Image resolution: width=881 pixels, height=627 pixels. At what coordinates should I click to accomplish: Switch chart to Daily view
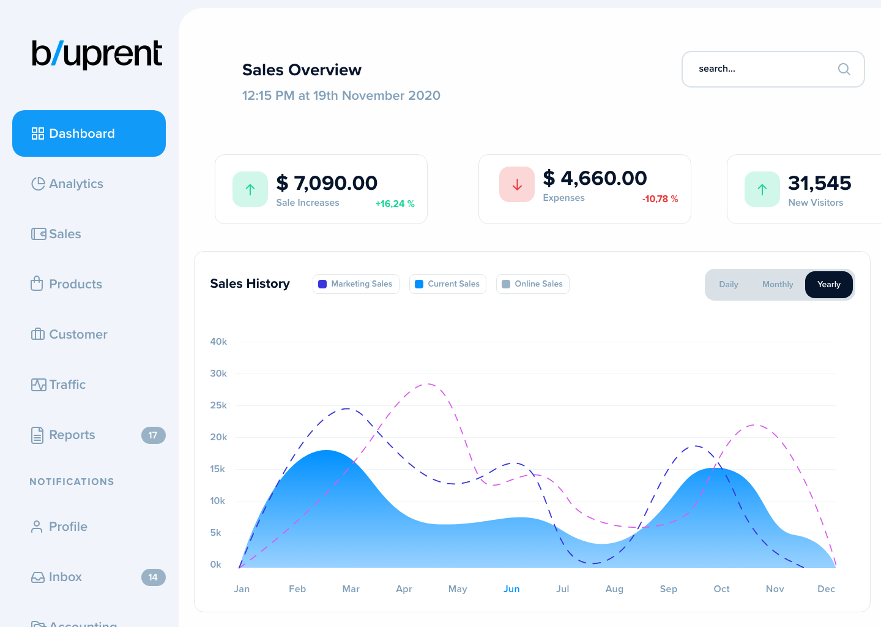point(728,285)
